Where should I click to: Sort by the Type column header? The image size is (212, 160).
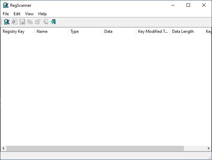click(x=85, y=31)
